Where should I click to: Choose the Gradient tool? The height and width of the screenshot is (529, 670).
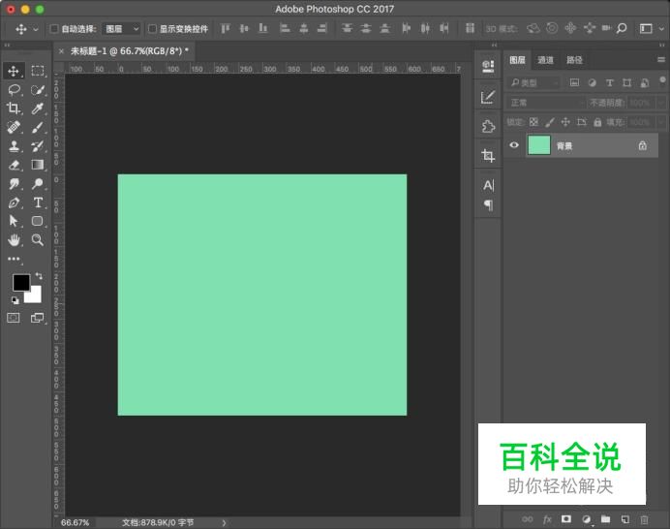click(x=38, y=165)
